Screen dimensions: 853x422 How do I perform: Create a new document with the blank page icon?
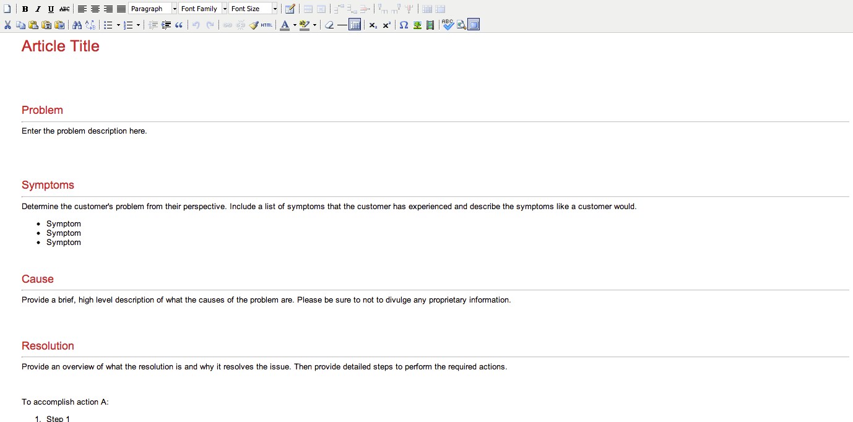point(7,9)
